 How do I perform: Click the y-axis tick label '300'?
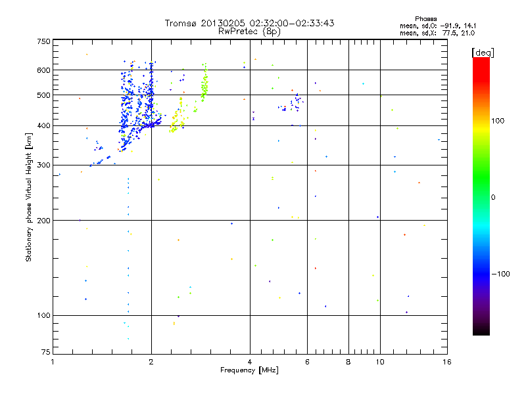pyautogui.click(x=43, y=165)
